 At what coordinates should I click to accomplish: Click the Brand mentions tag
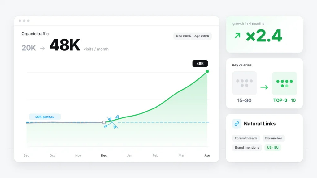coord(247,147)
